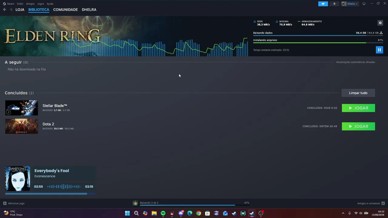Click the Dhelra profile avatar
Screen dimensions: 388x218
343,4
